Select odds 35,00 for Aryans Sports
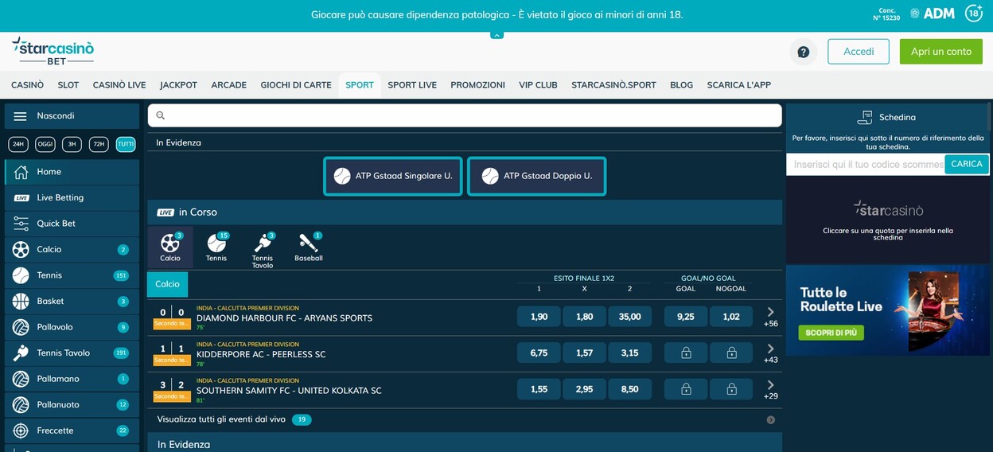This screenshot has height=452, width=993. (630, 317)
